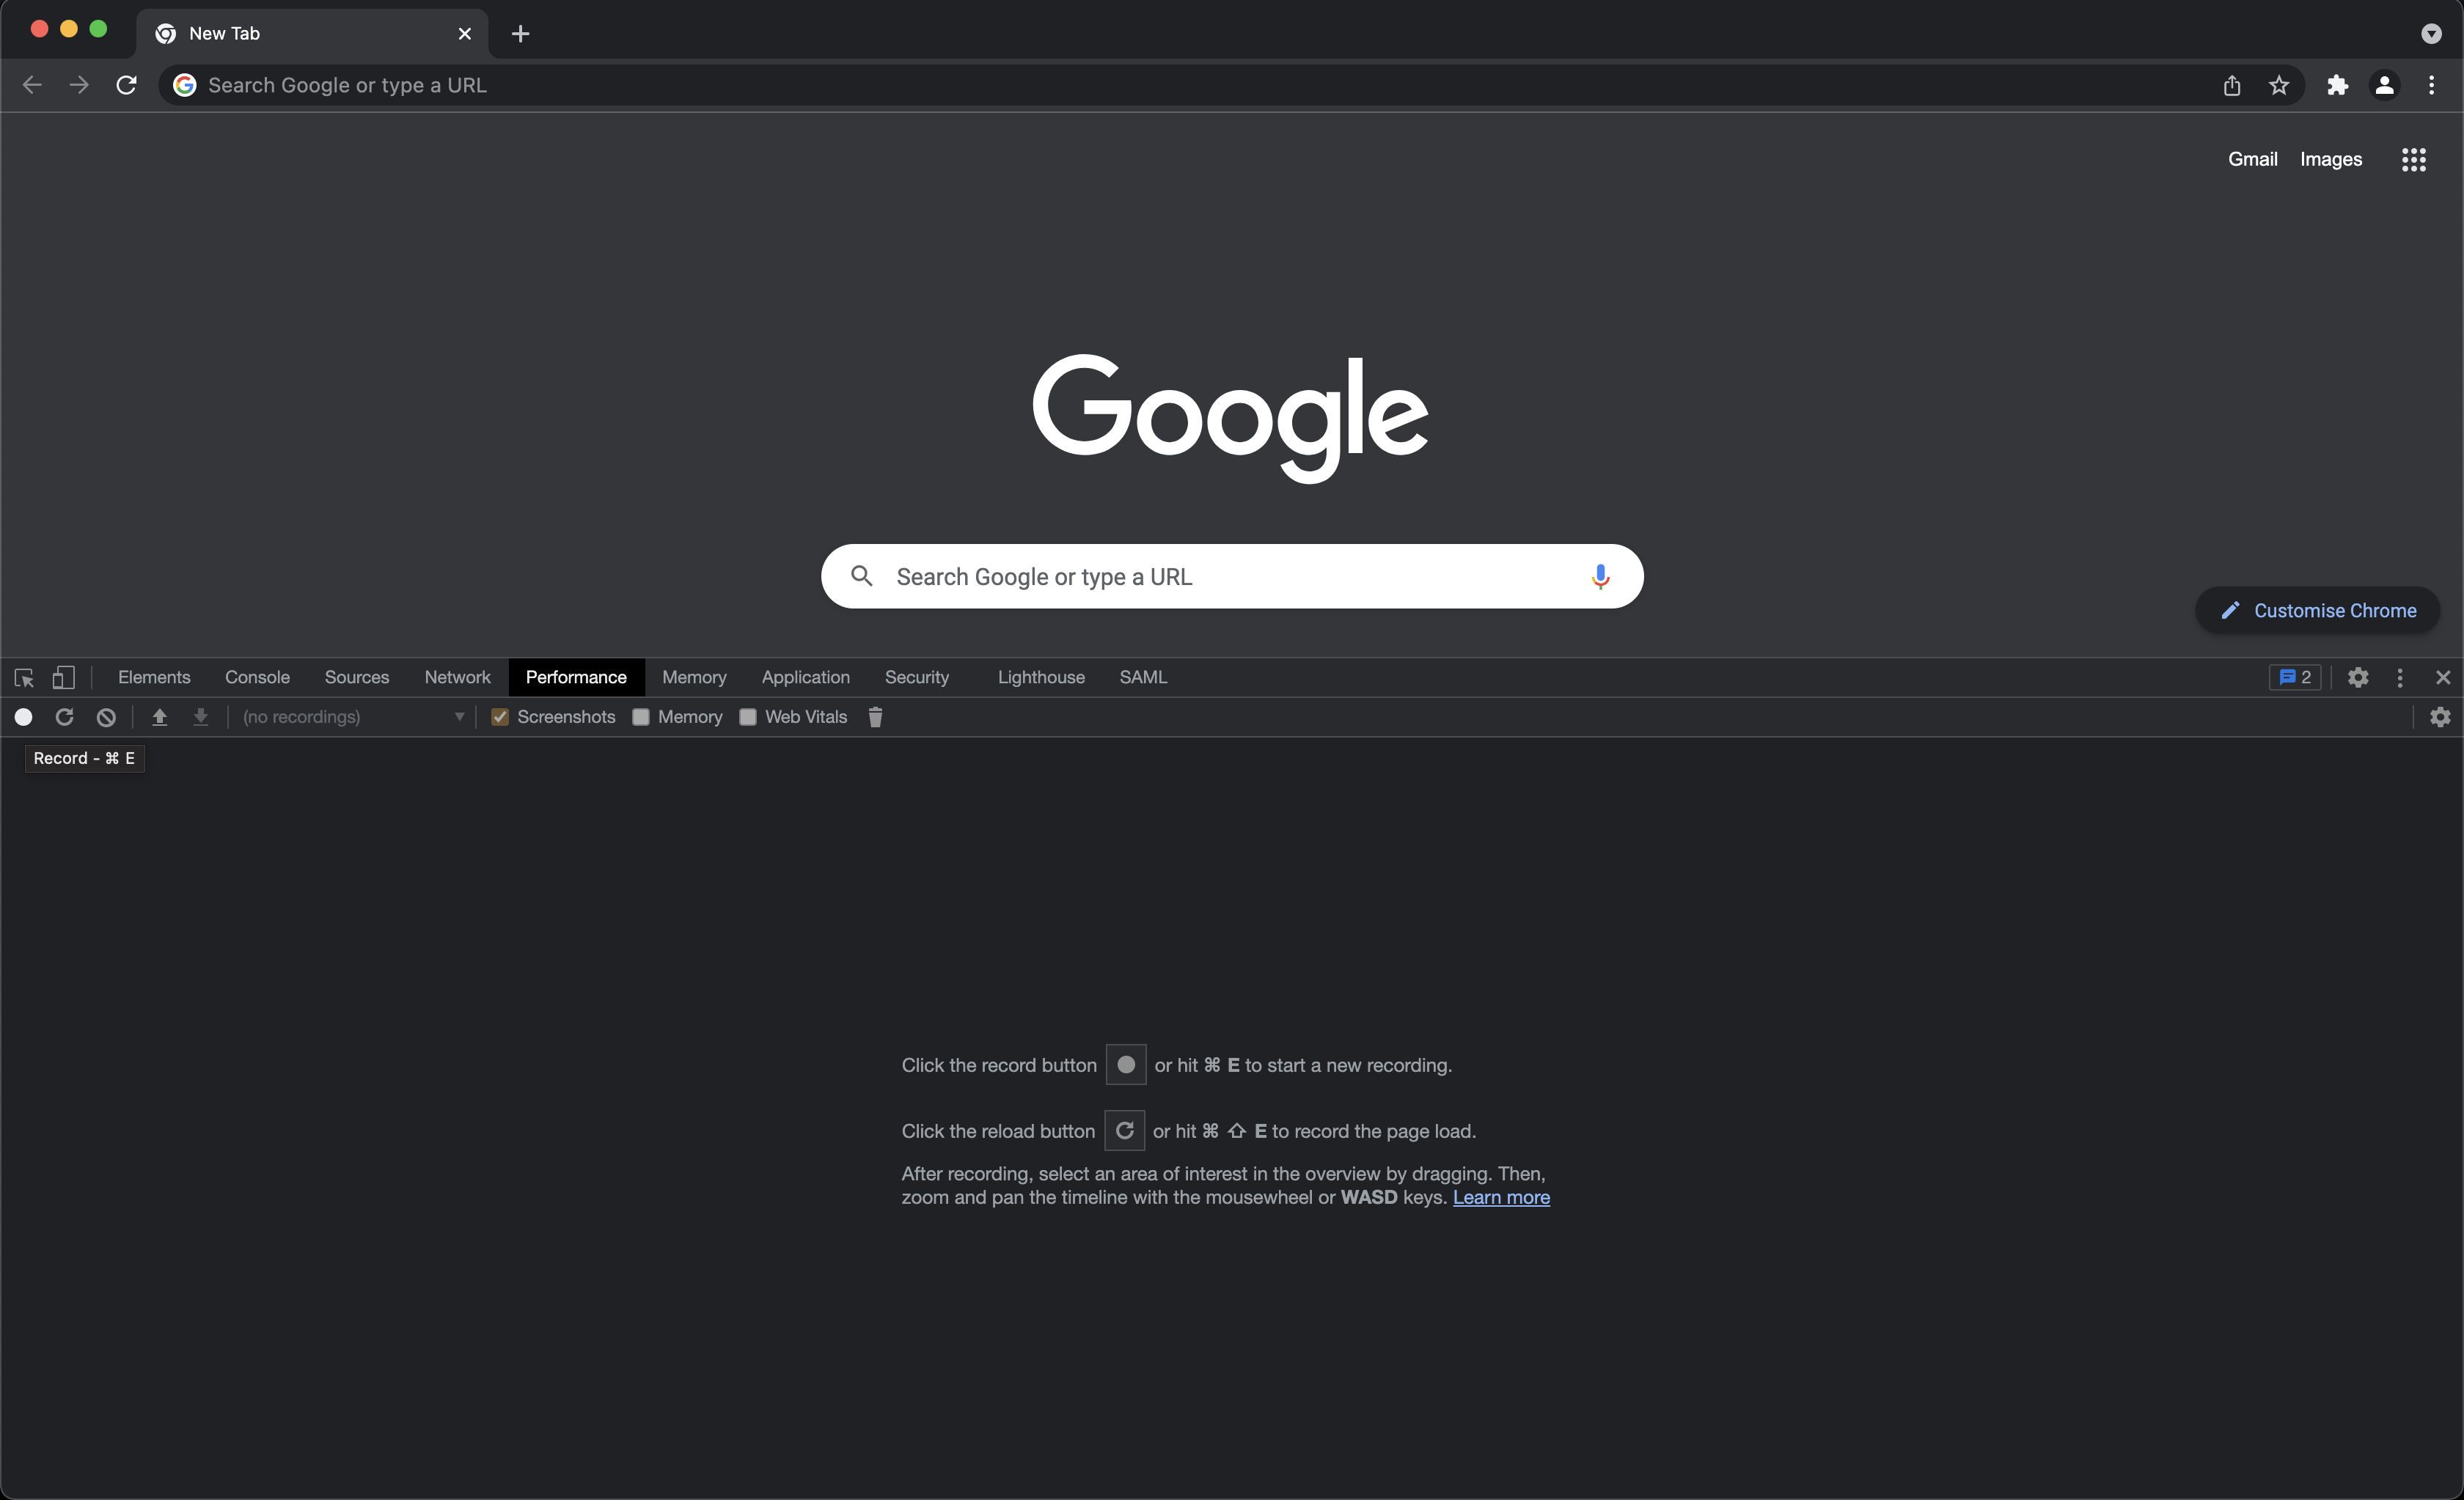Screen dimensions: 2464x1500
Task: Click the Customise Chrome button
Action: click(x=2318, y=610)
